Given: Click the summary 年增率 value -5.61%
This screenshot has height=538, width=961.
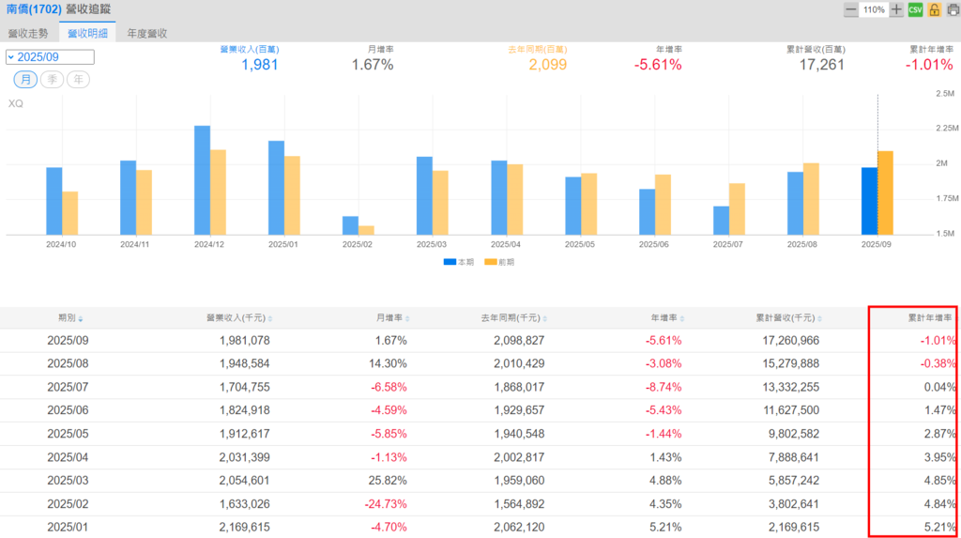Looking at the screenshot, I should (x=658, y=65).
